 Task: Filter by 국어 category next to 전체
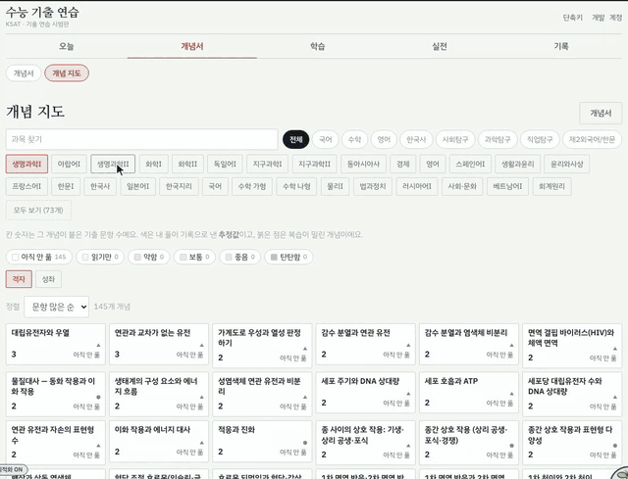pos(325,139)
